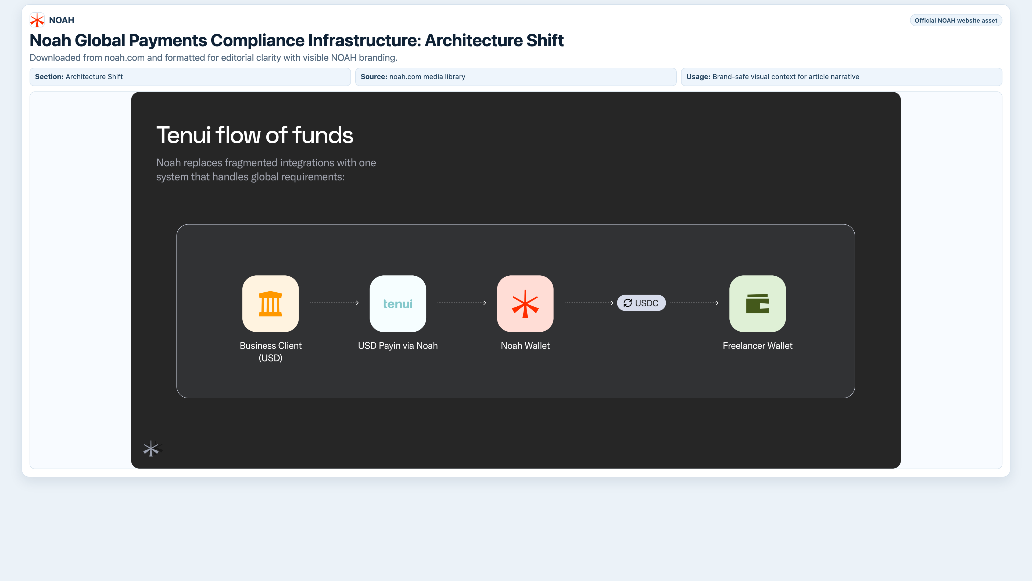This screenshot has width=1032, height=581.
Task: Click the arrow between tenui and Noah Wallet
Action: (462, 303)
